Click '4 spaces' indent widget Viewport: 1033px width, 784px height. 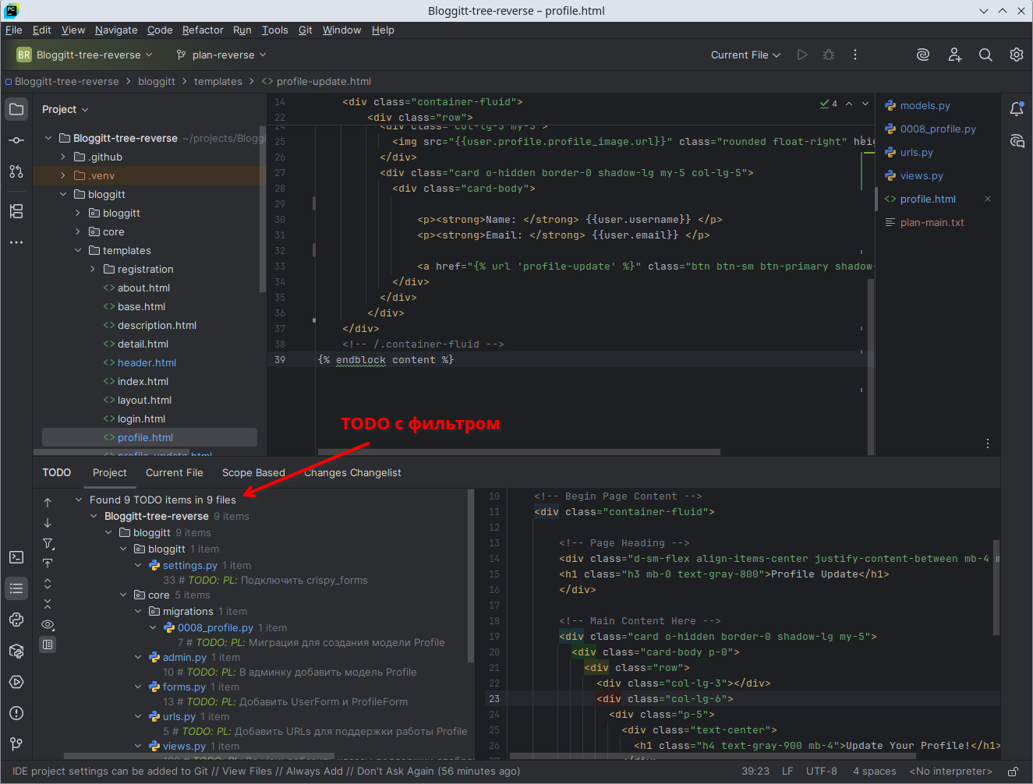875,772
